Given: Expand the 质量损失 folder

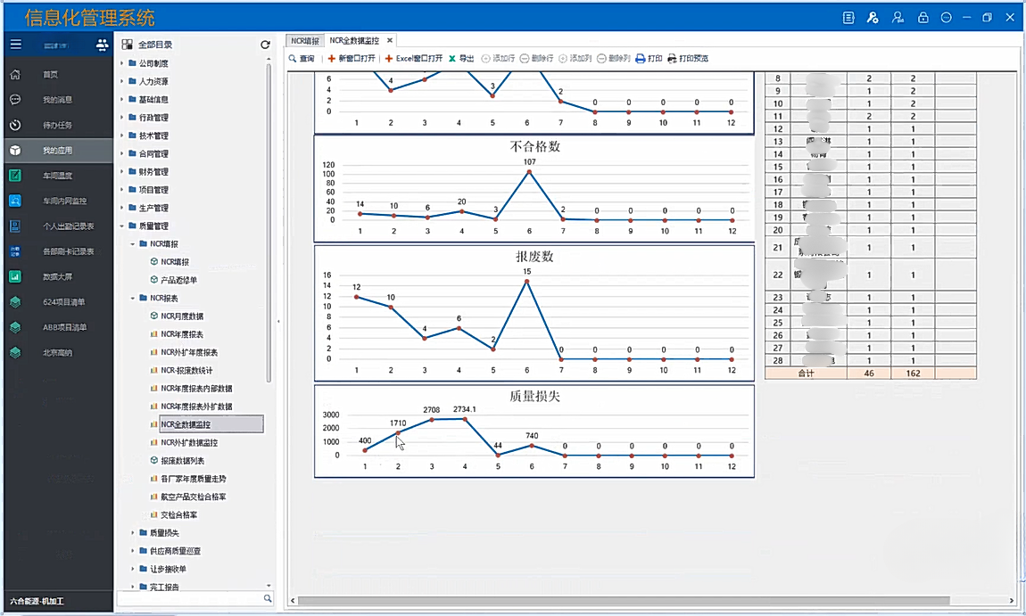Looking at the screenshot, I should pyautogui.click(x=133, y=533).
